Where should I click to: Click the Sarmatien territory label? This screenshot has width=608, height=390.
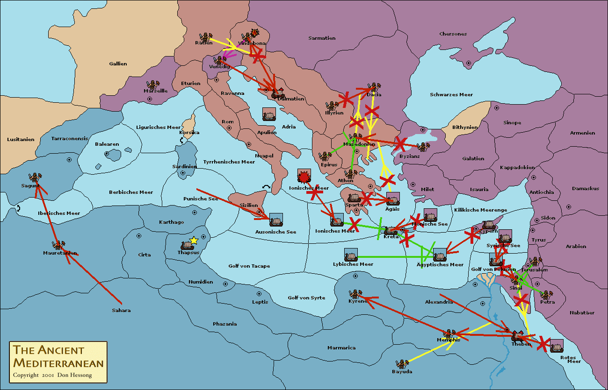pyautogui.click(x=322, y=38)
